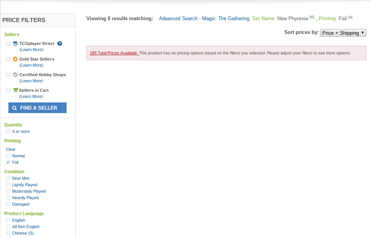
Task: Click the Product Language section heading
Action: pos(24,213)
